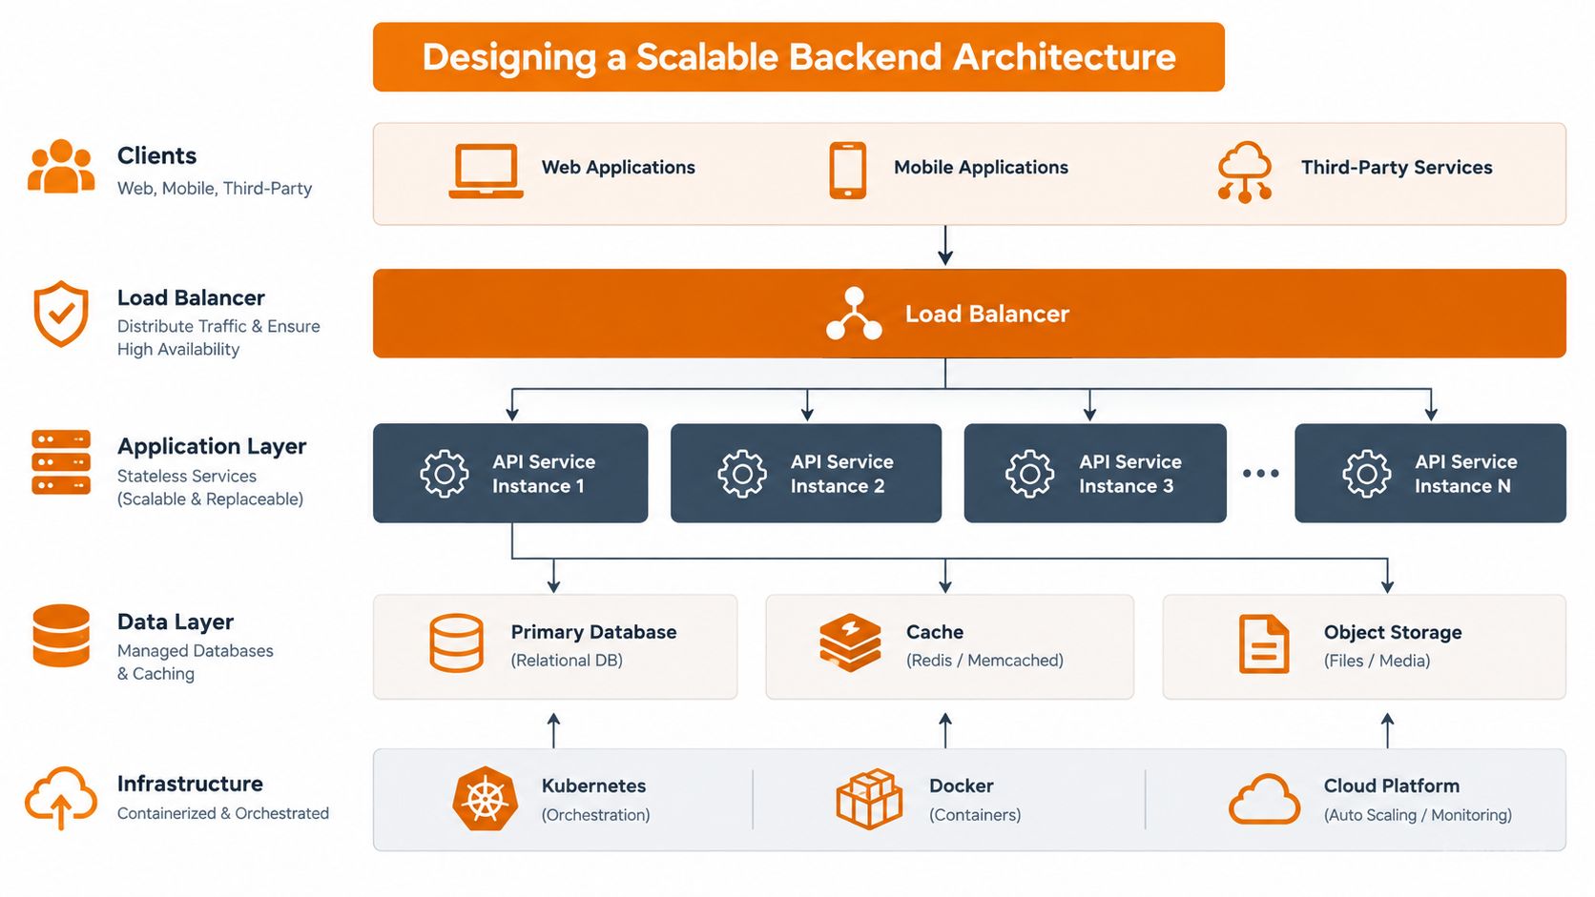The height and width of the screenshot is (897, 1595).
Task: Click the Primary Database cylinder icon
Action: [x=456, y=643]
